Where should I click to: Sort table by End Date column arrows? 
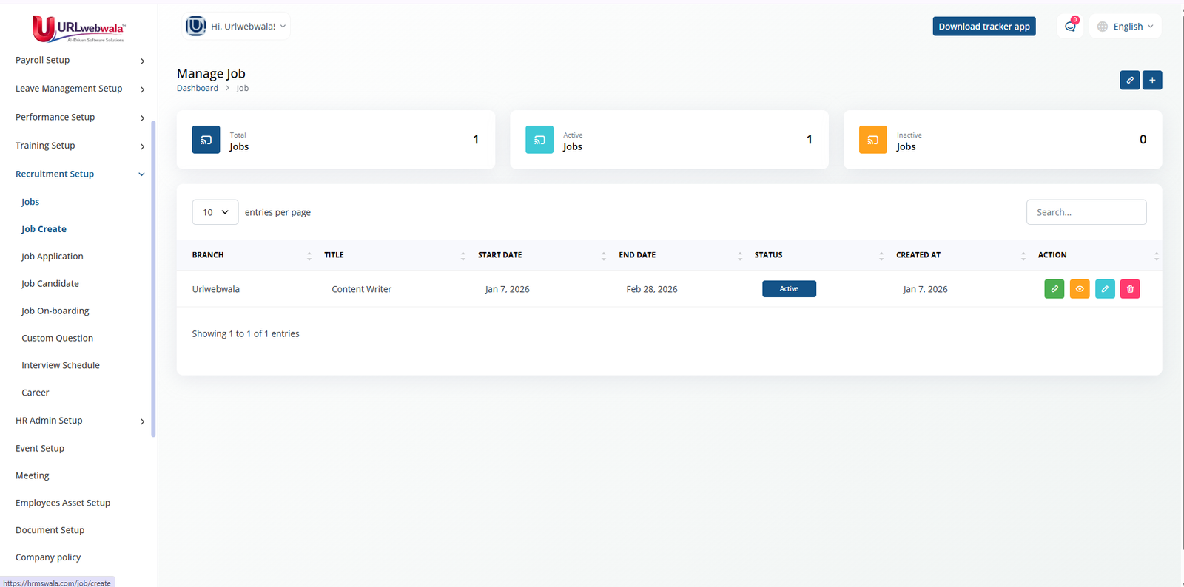click(740, 256)
